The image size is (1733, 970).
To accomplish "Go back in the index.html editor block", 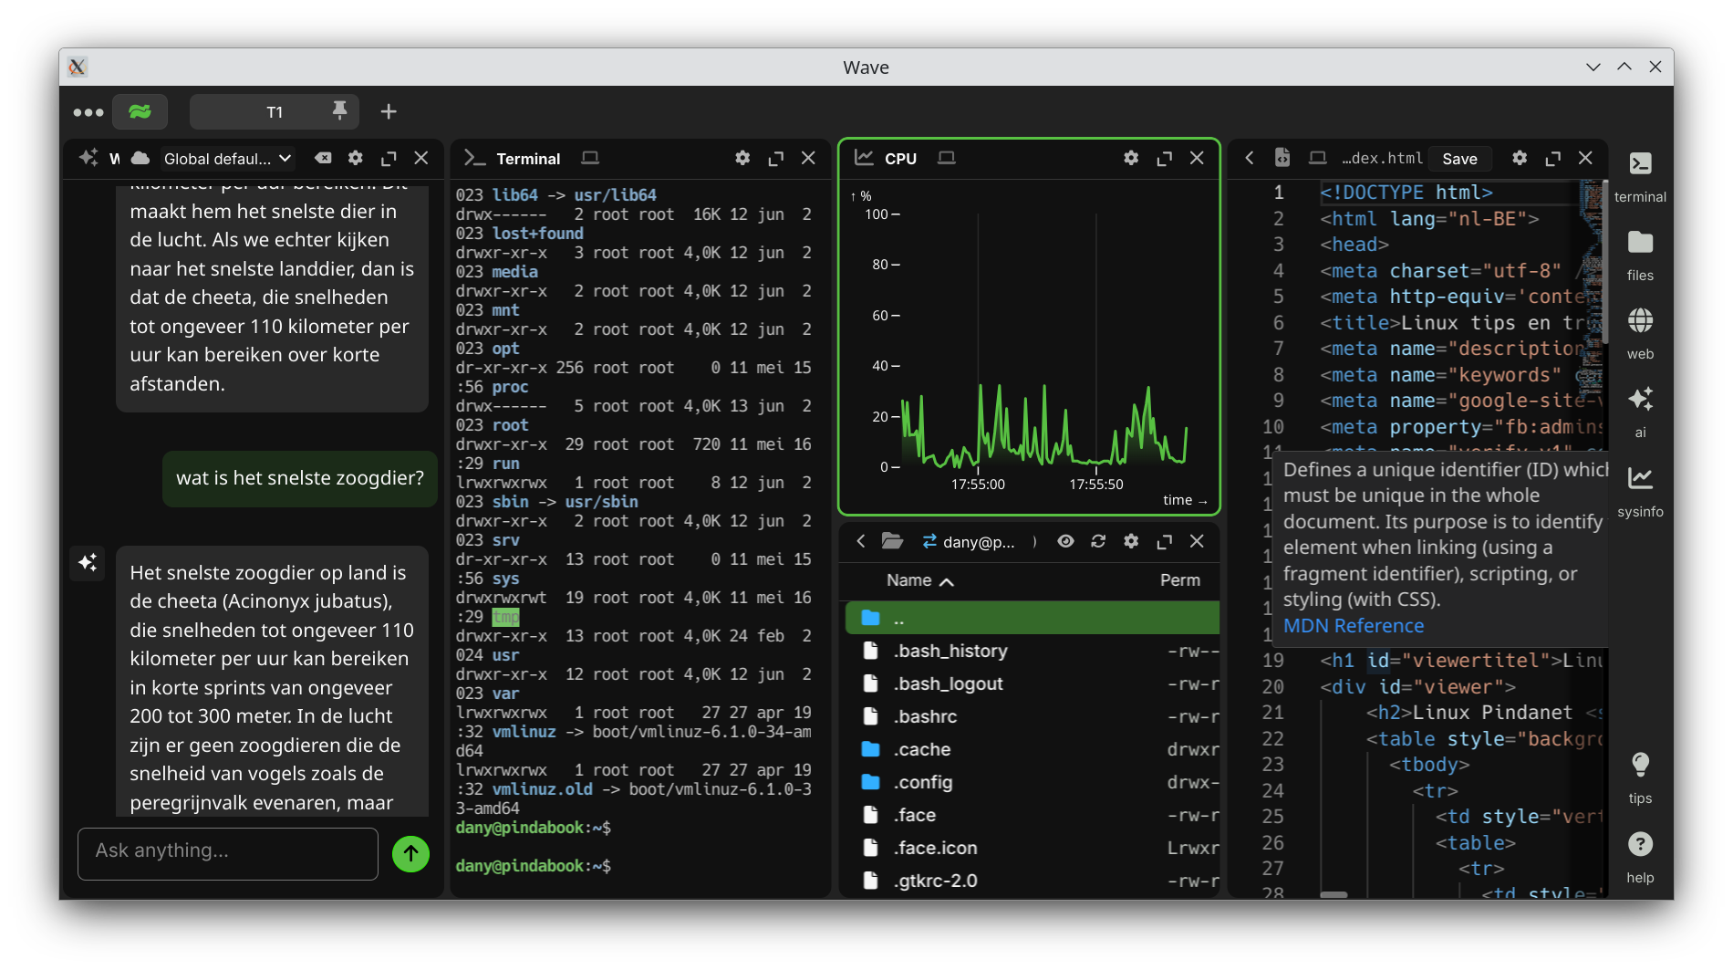I will (1250, 158).
